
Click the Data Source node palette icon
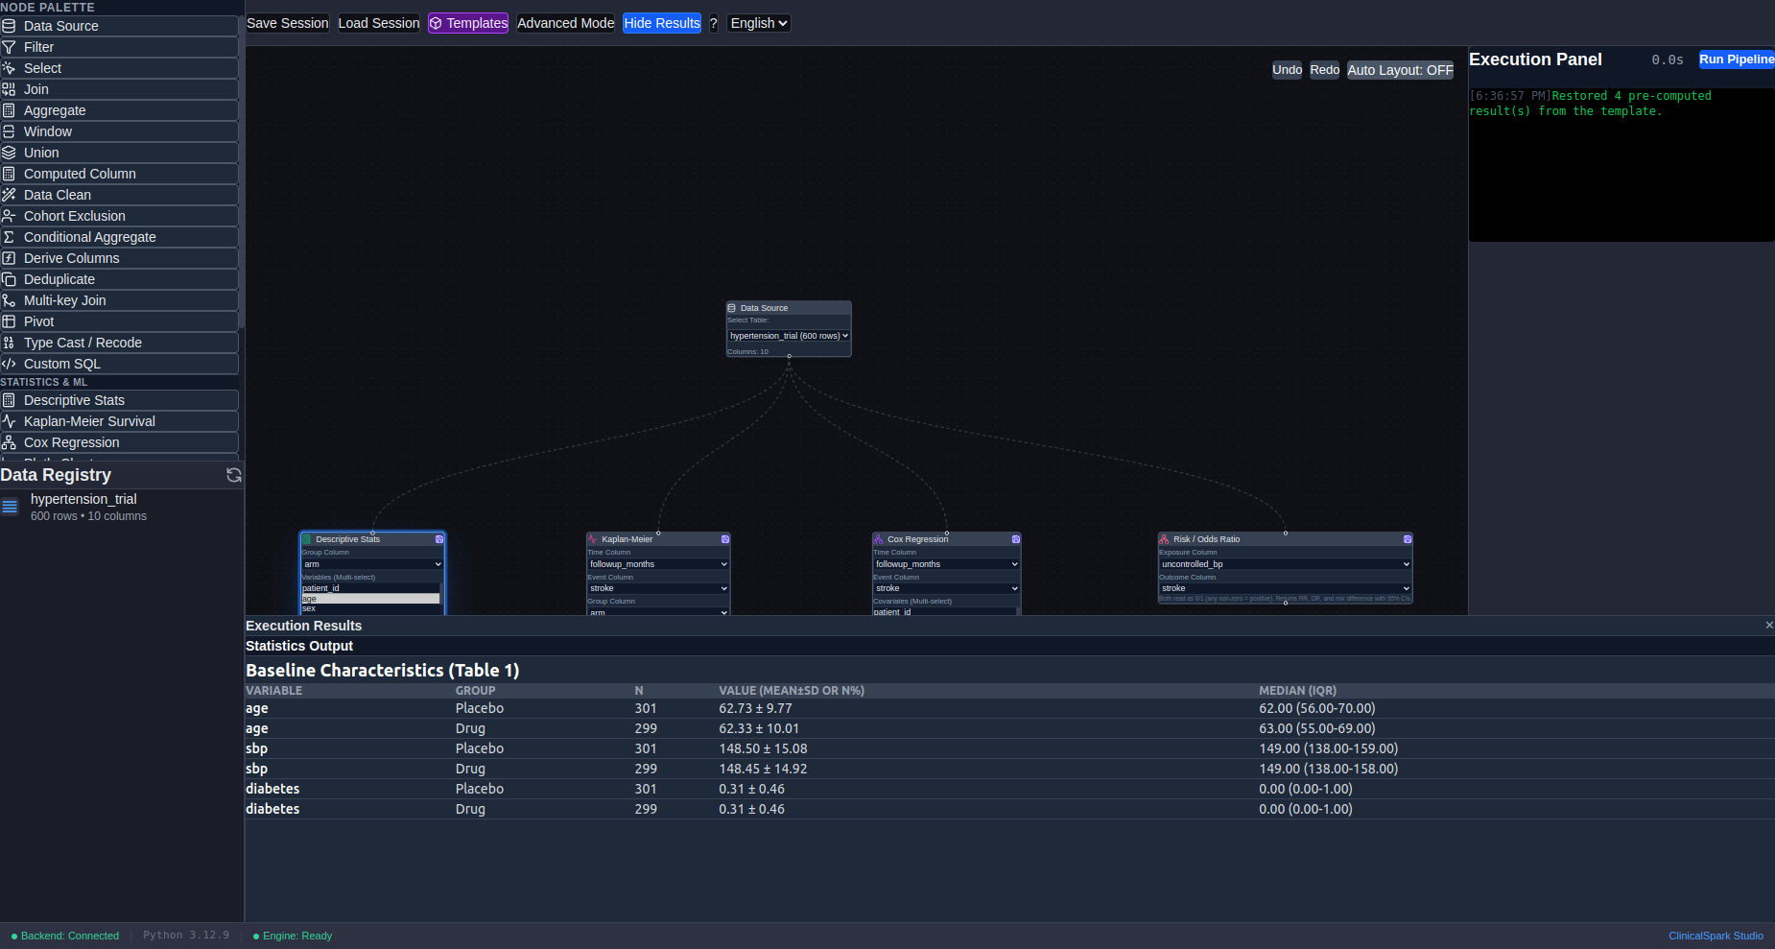point(9,26)
